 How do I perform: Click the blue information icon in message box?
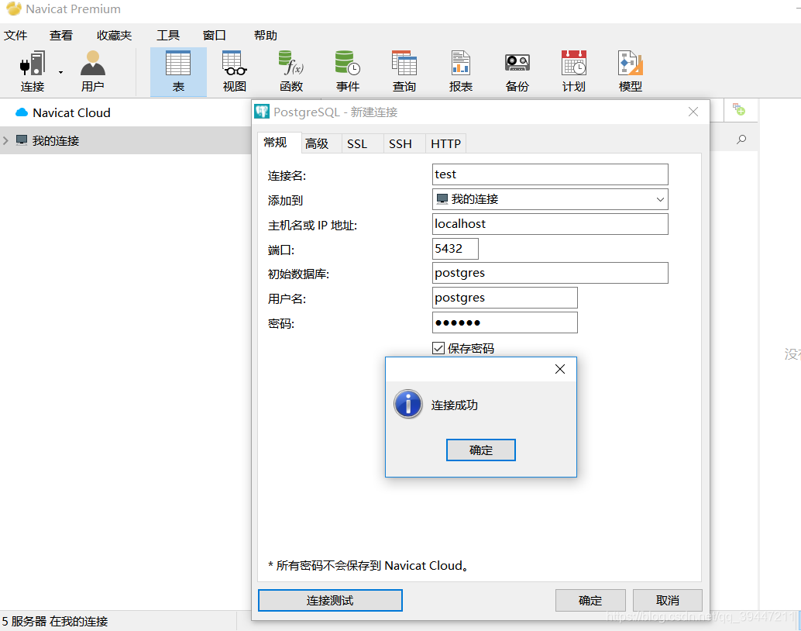point(407,404)
